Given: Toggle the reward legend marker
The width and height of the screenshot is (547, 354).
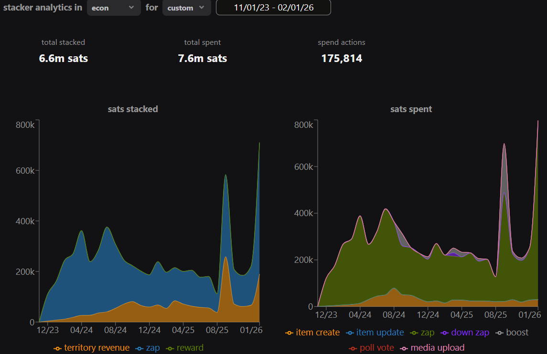Looking at the screenshot, I should [170, 348].
